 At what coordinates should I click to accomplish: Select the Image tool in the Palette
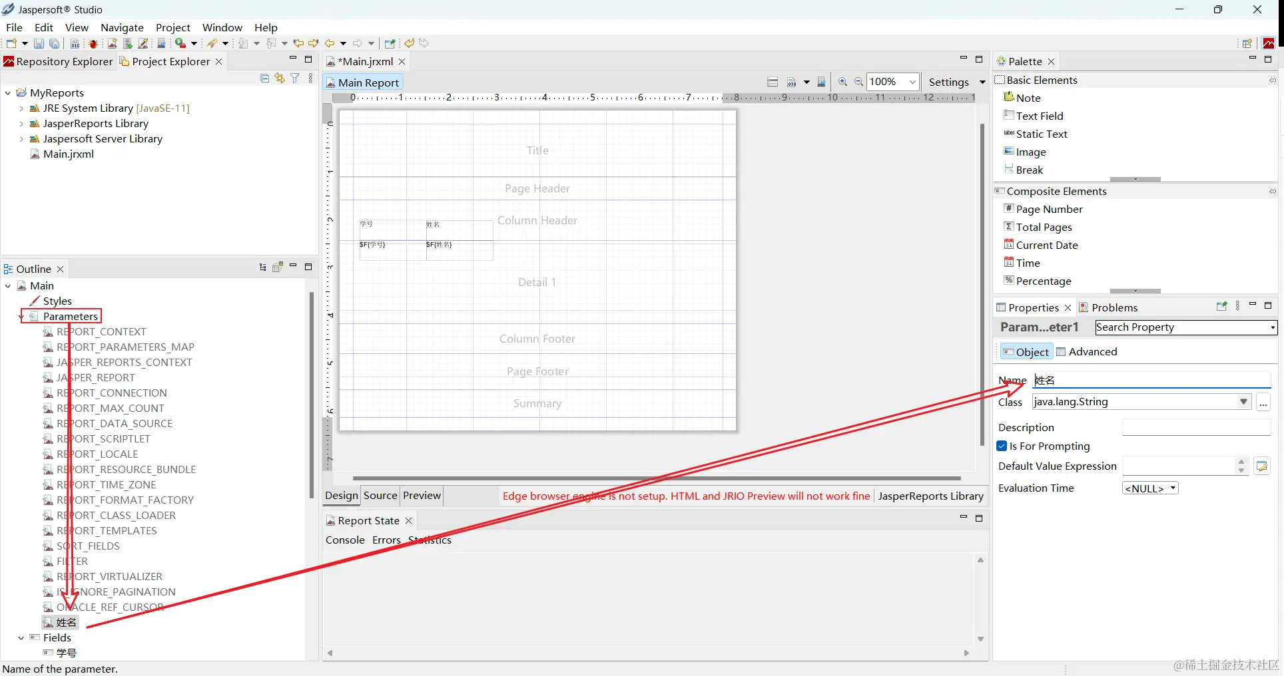coord(1024,152)
